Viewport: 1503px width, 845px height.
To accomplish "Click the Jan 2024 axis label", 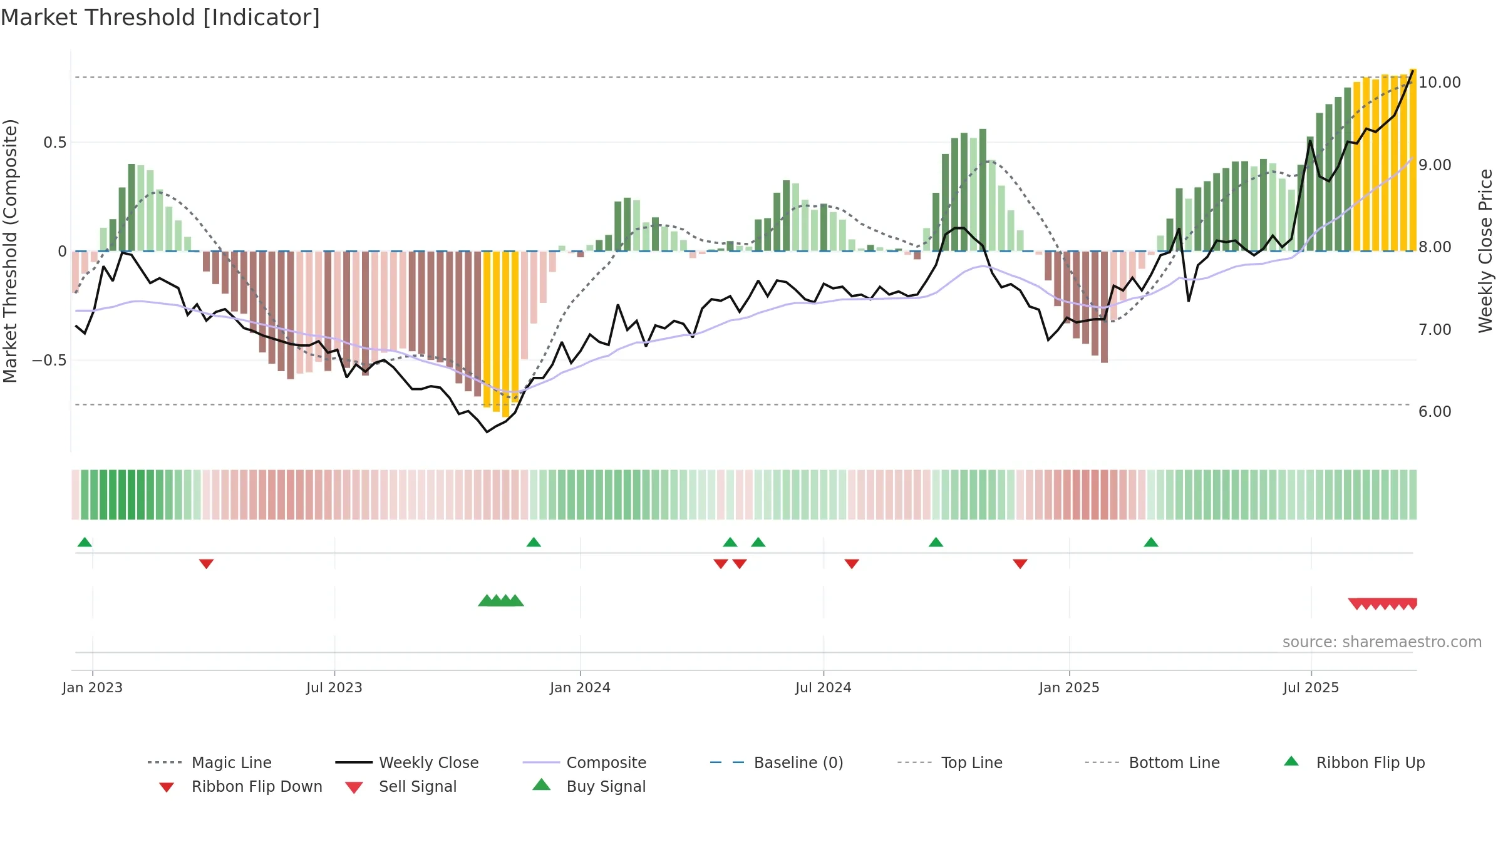I will pyautogui.click(x=581, y=687).
